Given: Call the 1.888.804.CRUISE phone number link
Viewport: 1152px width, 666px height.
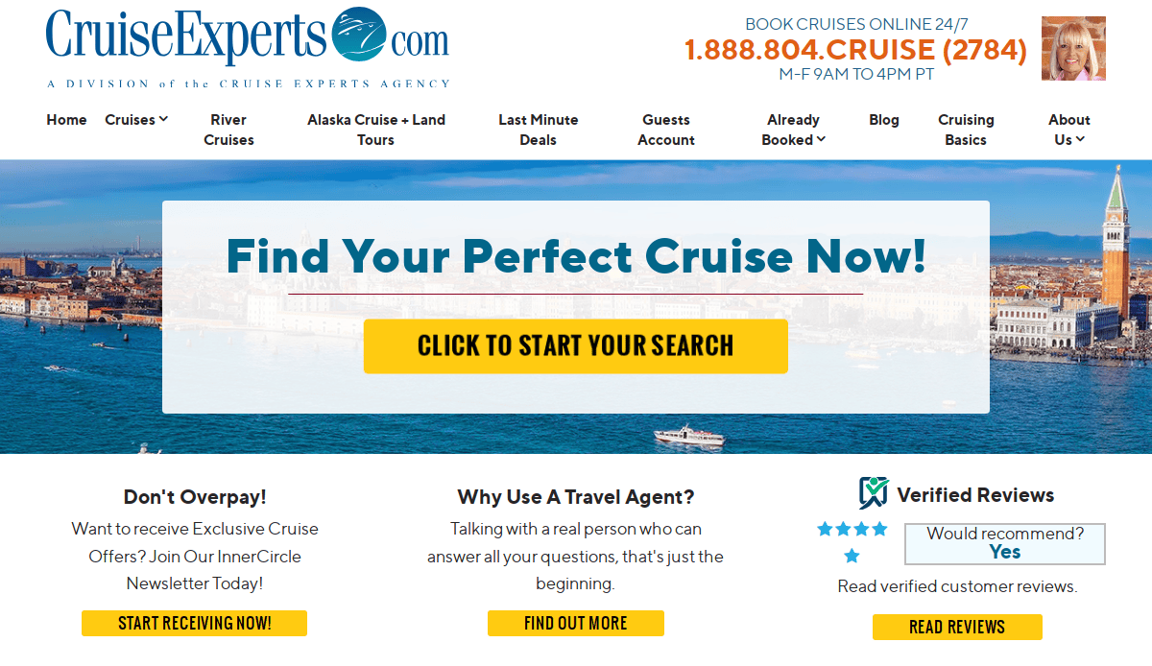Looking at the screenshot, I should tap(856, 50).
